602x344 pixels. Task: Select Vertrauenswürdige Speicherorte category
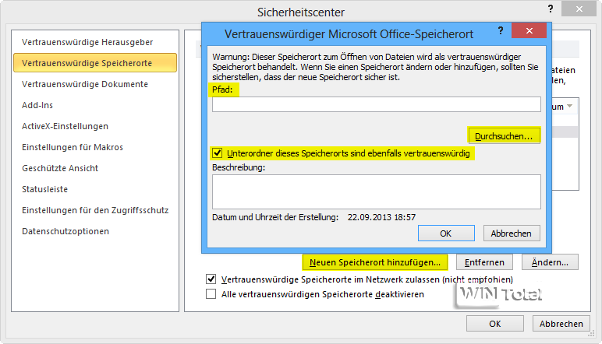(x=87, y=62)
